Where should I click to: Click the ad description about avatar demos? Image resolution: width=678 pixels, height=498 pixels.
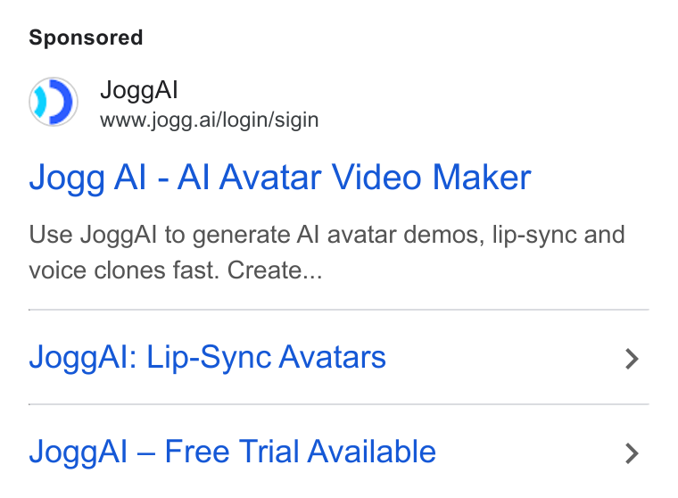click(327, 253)
